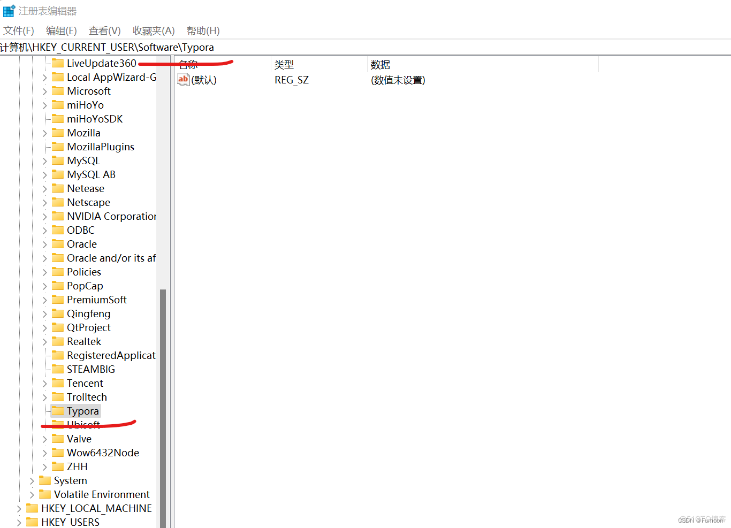Select the NVIDIA Corporation folder icon
The height and width of the screenshot is (528, 731).
click(58, 216)
